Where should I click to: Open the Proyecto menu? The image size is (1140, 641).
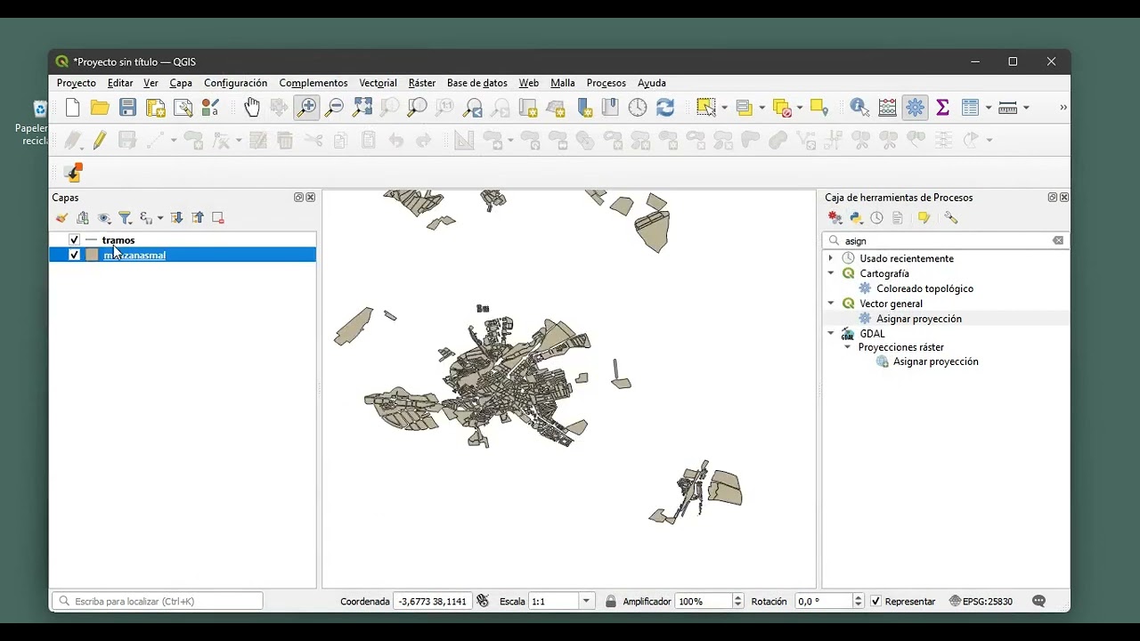pos(77,83)
